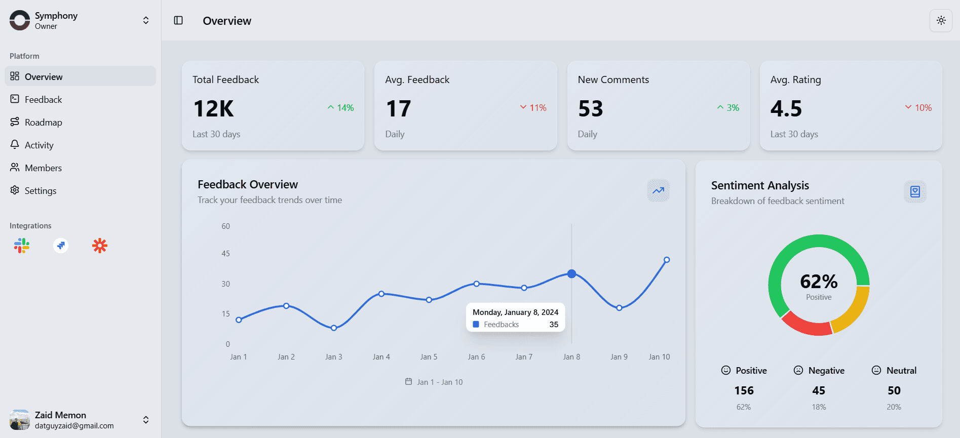Click Zaid Memon's avatar photo
Image resolution: width=960 pixels, height=438 pixels.
click(x=20, y=420)
